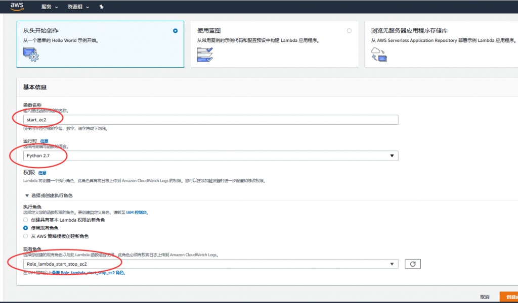Image resolution: width=518 pixels, height=303 pixels.
Task: Click the 信息 link next to 运行时
Action: coord(45,141)
